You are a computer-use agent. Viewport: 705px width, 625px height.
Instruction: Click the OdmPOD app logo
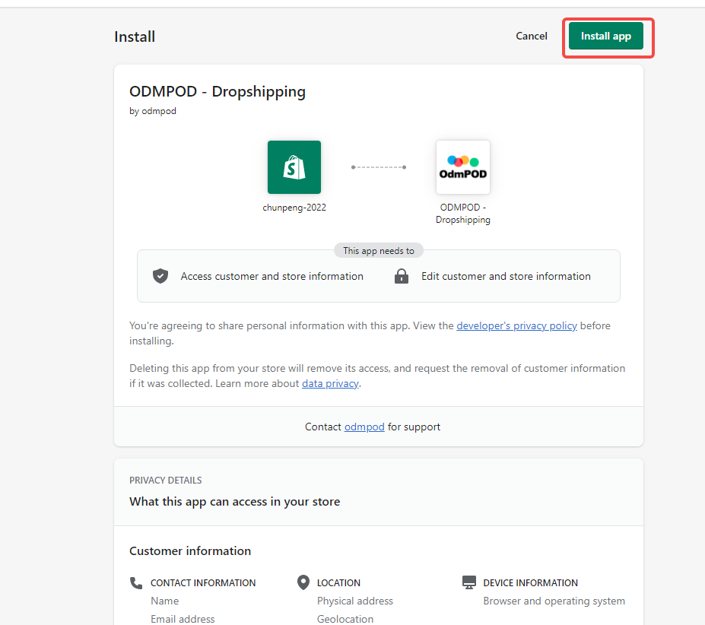tap(462, 167)
